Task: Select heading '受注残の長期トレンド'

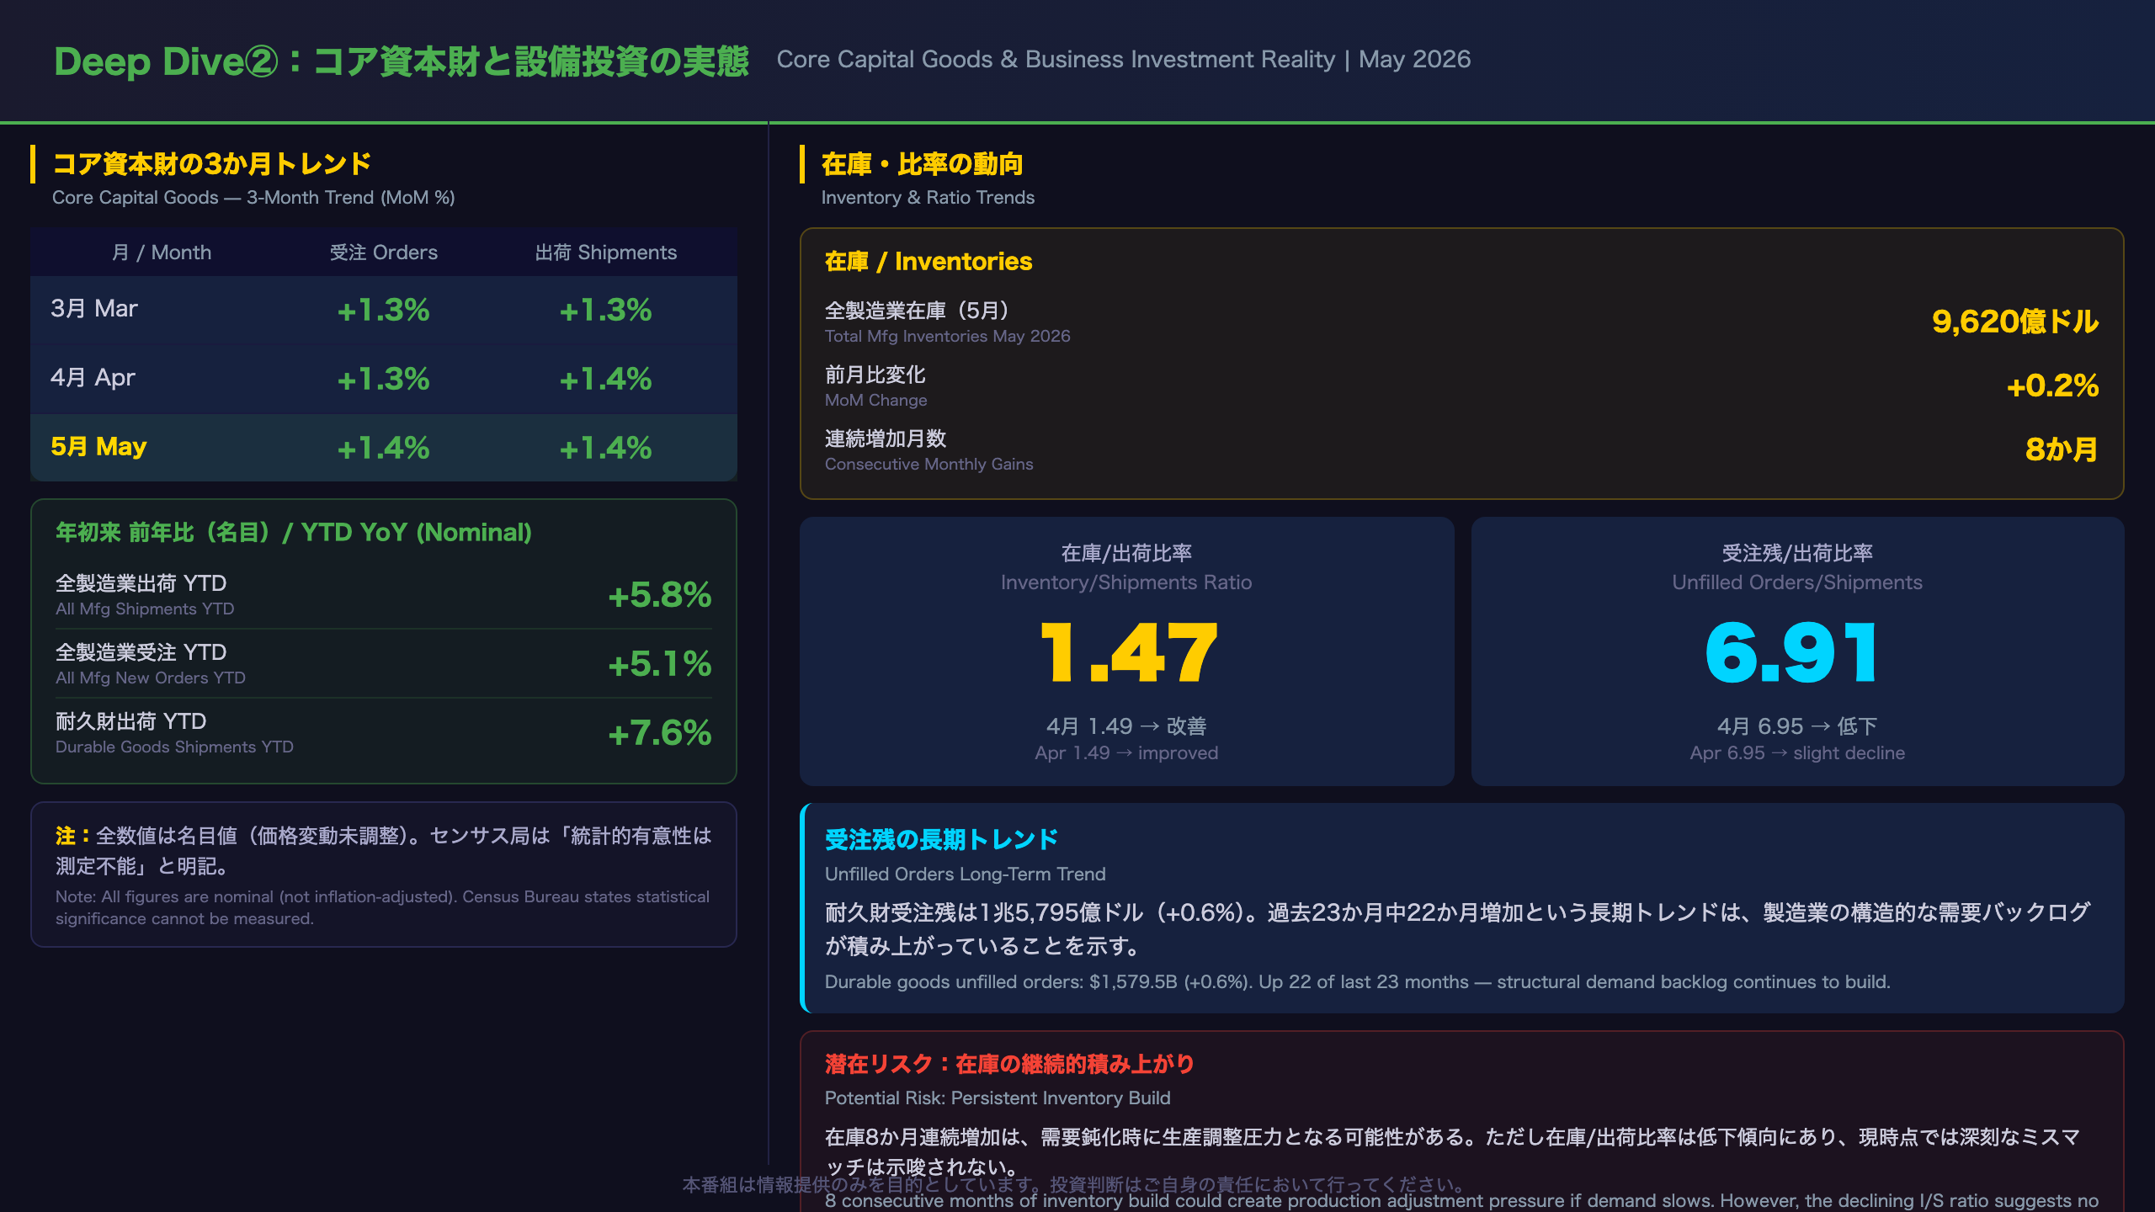Action: coord(941,838)
